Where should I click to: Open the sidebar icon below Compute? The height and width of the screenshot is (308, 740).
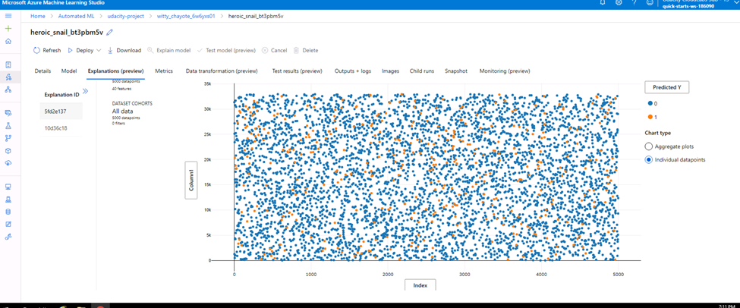[8, 199]
